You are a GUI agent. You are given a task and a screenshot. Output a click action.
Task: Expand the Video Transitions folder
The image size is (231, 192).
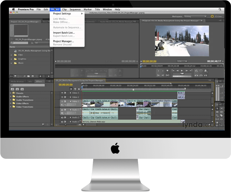click(x=10, y=107)
